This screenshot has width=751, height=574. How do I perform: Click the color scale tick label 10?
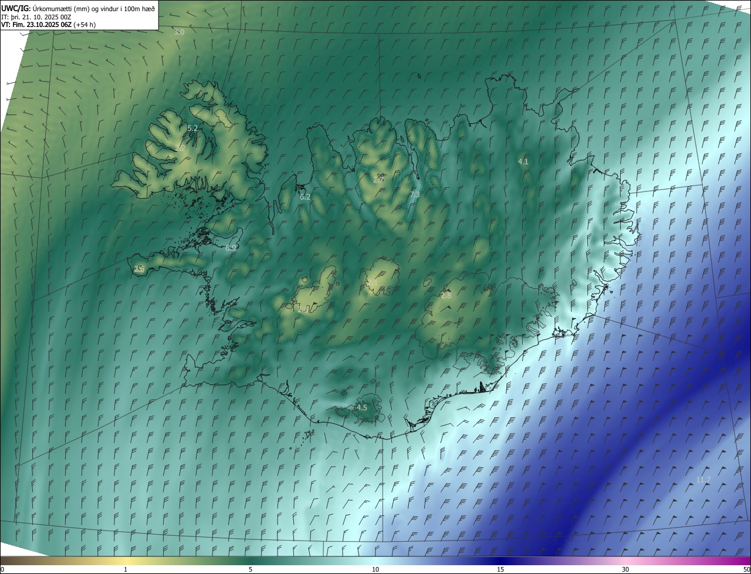click(375, 570)
